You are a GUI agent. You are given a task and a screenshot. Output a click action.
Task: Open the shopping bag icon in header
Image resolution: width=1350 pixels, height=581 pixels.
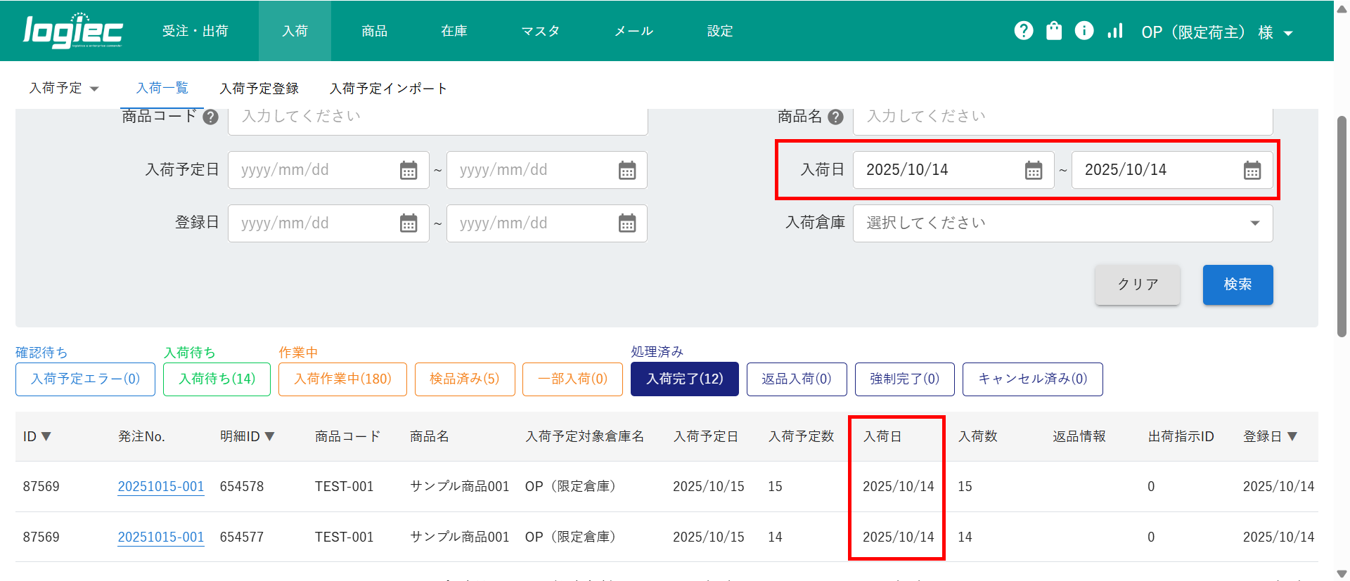[x=1054, y=31]
